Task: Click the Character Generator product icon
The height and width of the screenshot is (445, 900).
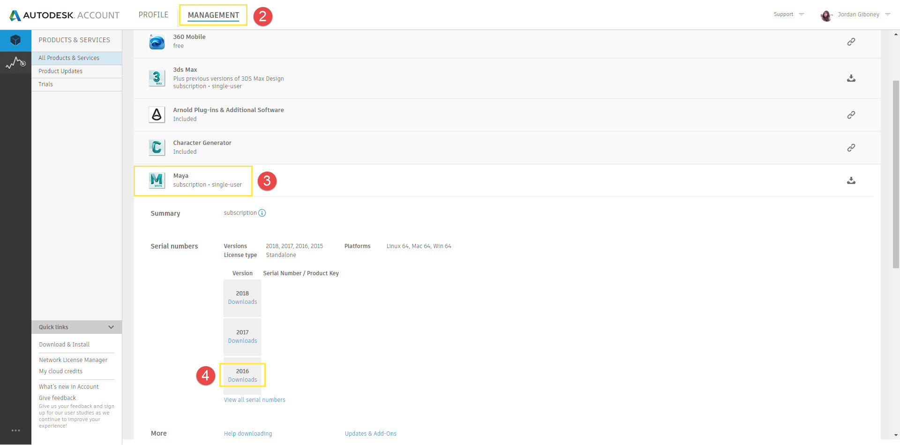Action: 157,147
